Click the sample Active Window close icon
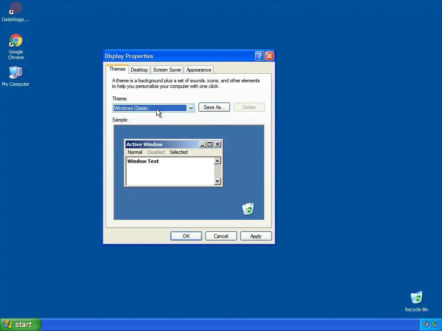The height and width of the screenshot is (331, 442). coord(218,144)
